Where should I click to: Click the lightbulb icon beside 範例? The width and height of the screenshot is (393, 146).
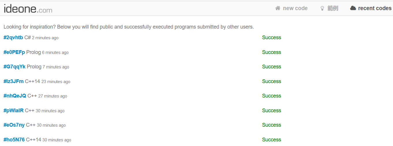click(x=322, y=8)
